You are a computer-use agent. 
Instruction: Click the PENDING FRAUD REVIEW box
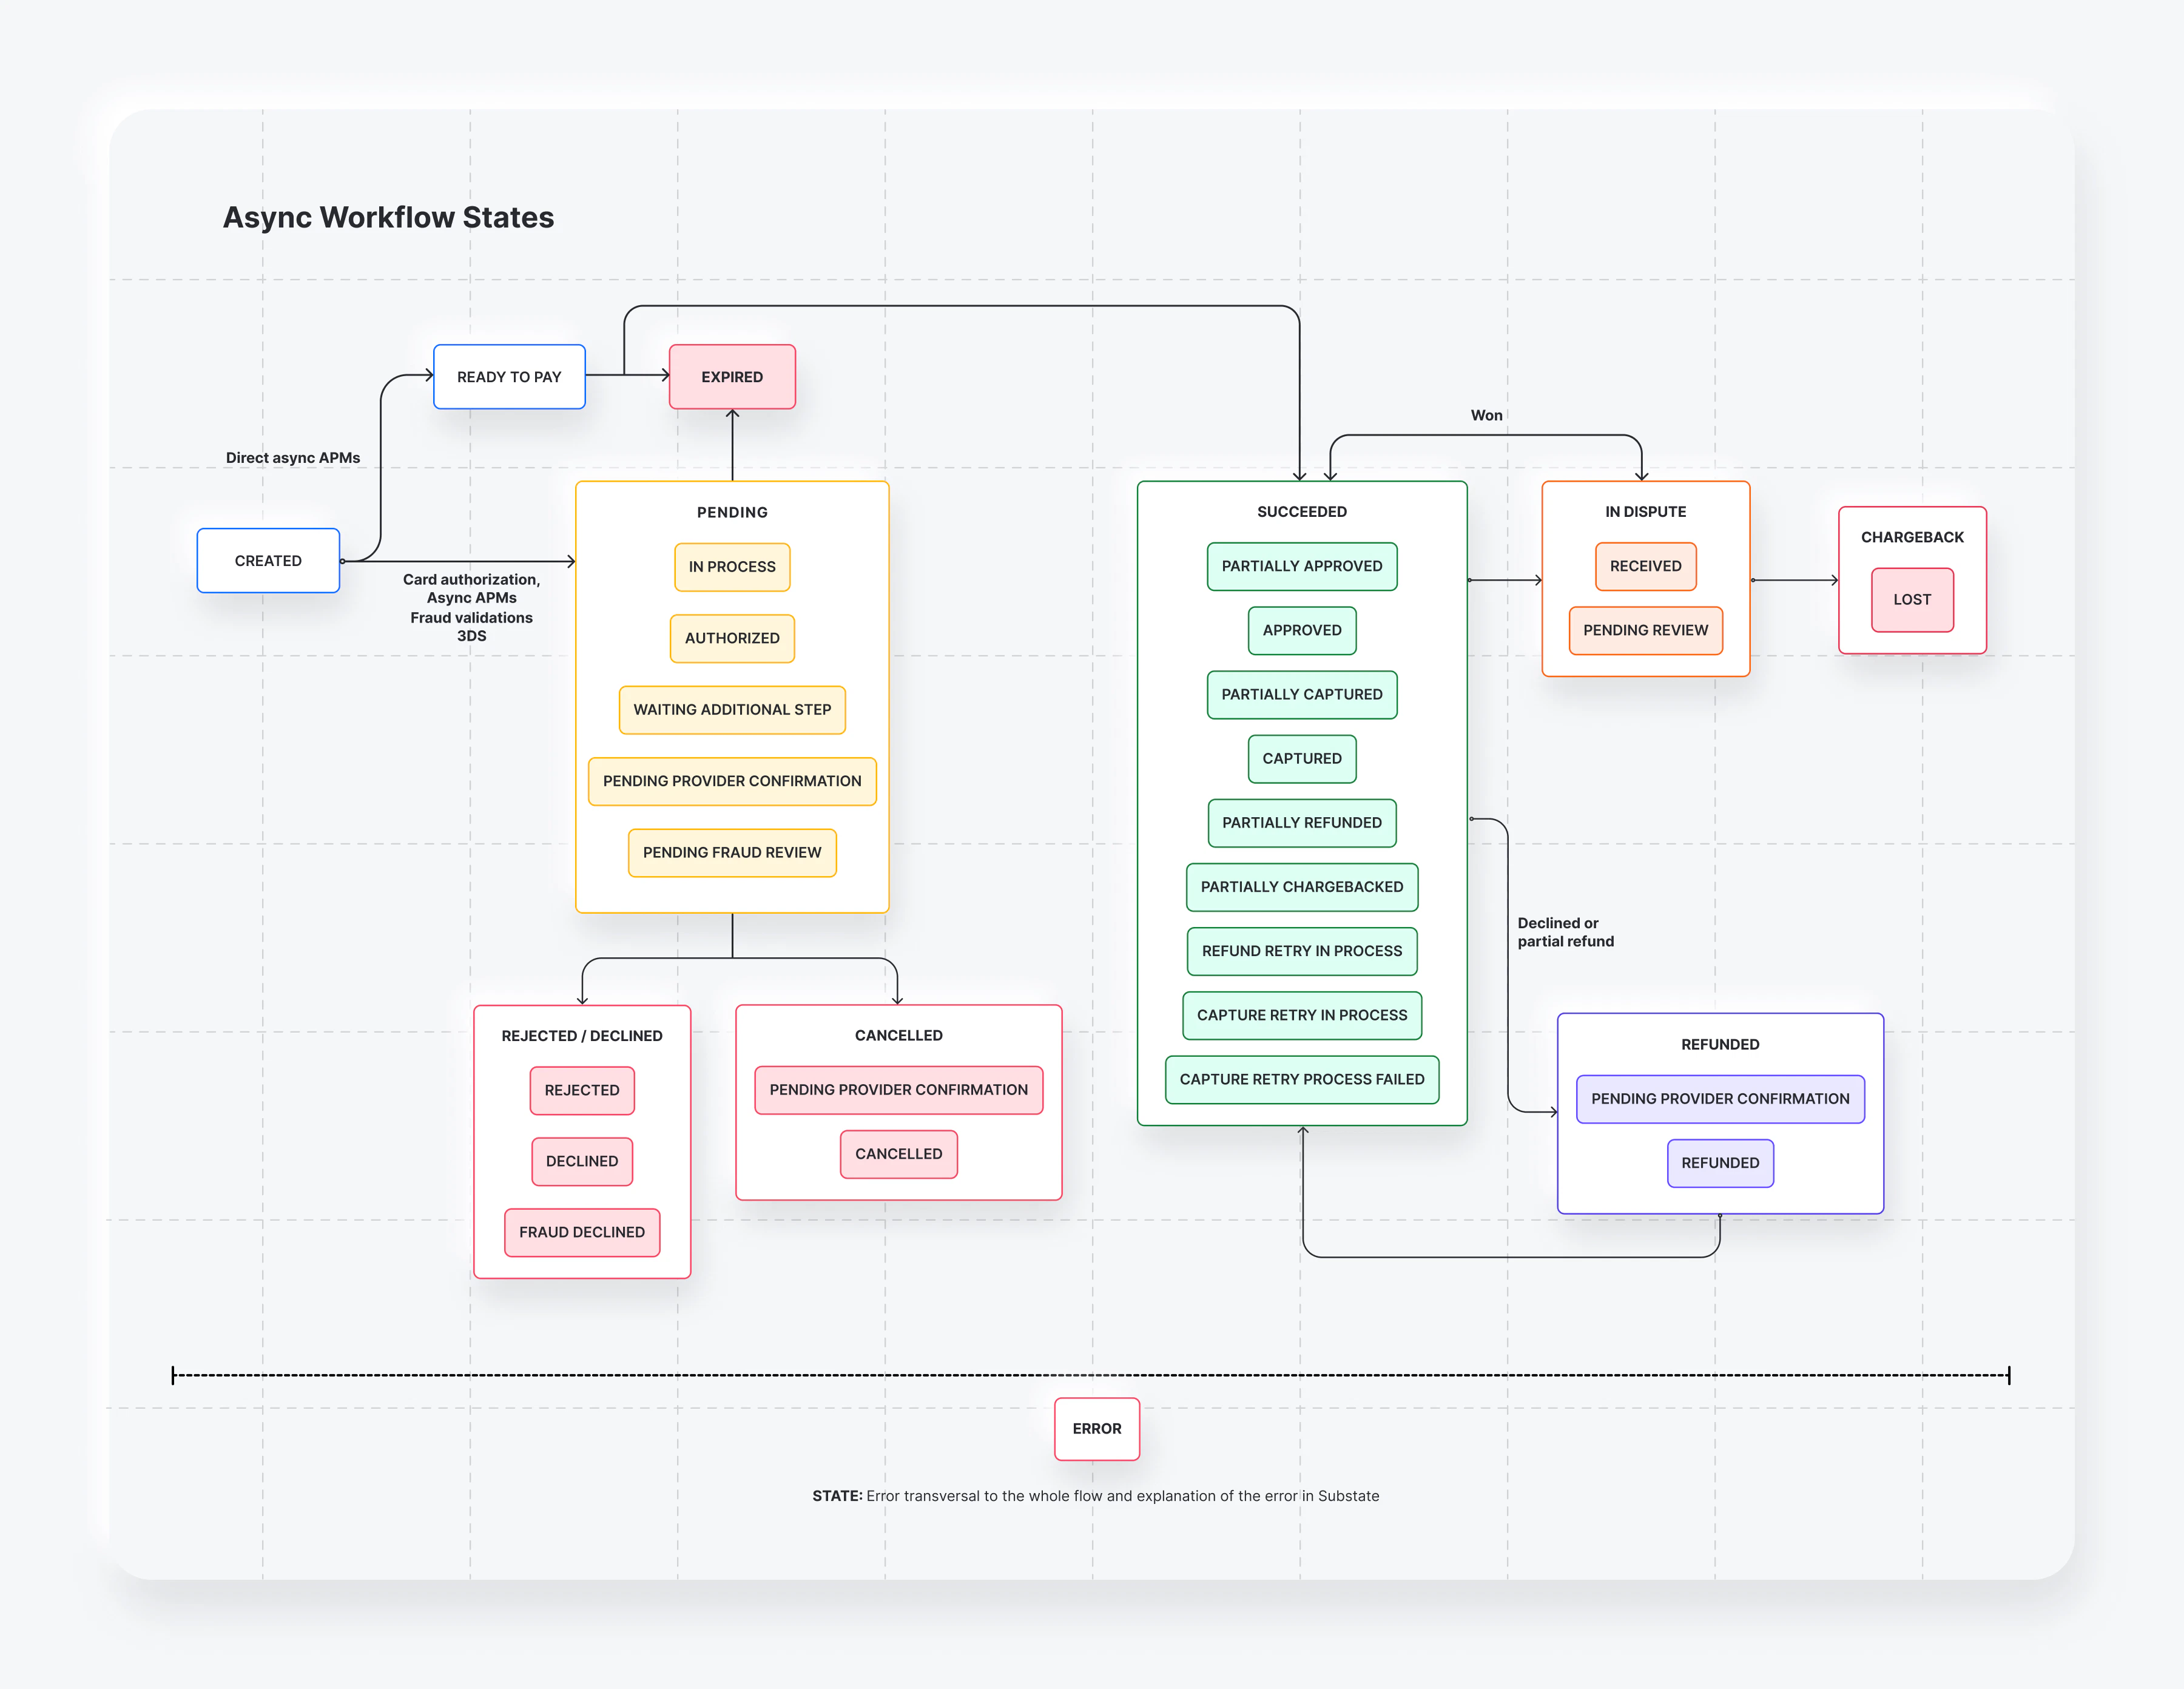[x=732, y=852]
